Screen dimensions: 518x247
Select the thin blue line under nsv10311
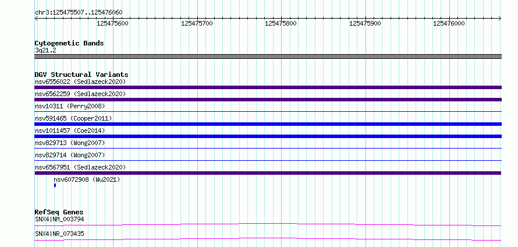point(268,112)
